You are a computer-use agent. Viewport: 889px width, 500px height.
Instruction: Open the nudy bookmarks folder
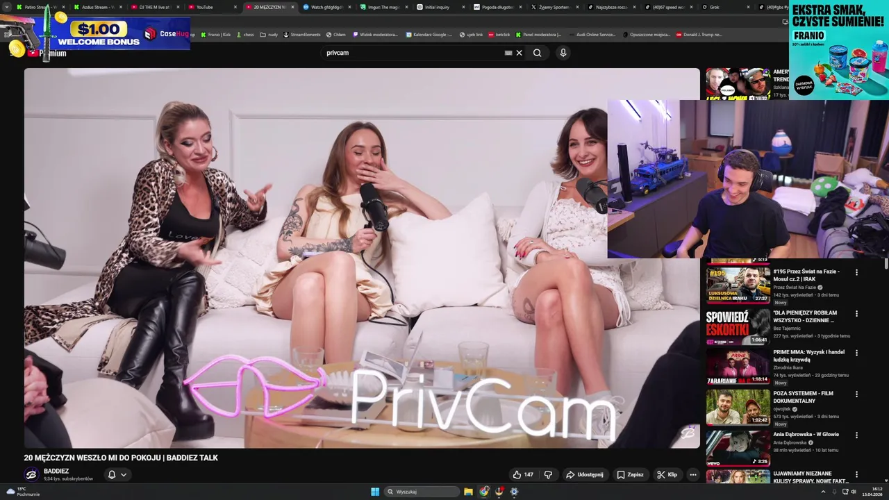coord(269,35)
